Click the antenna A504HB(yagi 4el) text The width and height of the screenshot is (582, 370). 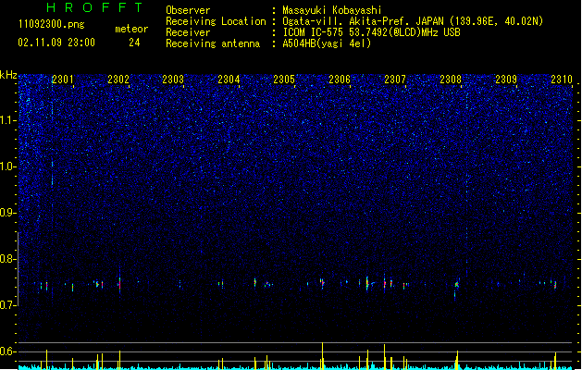pos(327,43)
